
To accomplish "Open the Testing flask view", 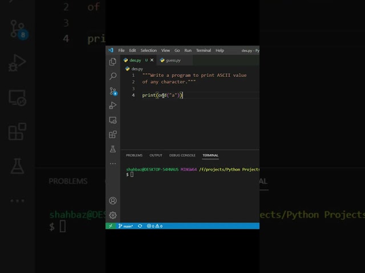I will (113, 149).
